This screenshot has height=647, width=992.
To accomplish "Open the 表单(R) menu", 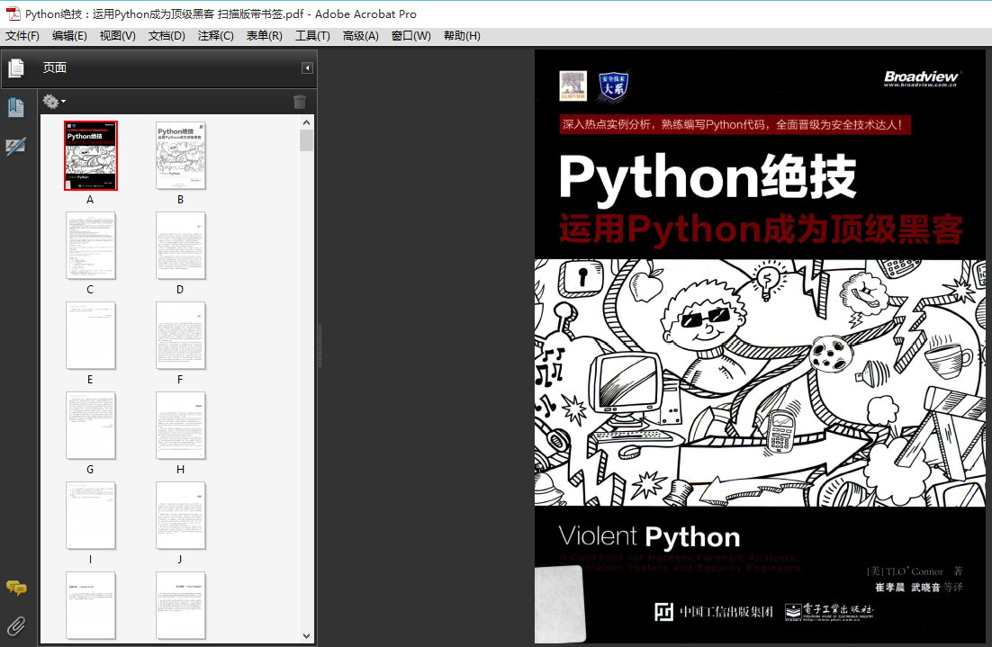I will click(265, 36).
